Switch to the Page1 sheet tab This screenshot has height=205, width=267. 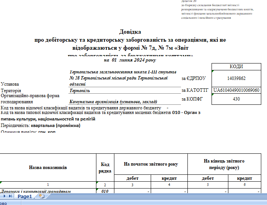[x=25, y=197]
